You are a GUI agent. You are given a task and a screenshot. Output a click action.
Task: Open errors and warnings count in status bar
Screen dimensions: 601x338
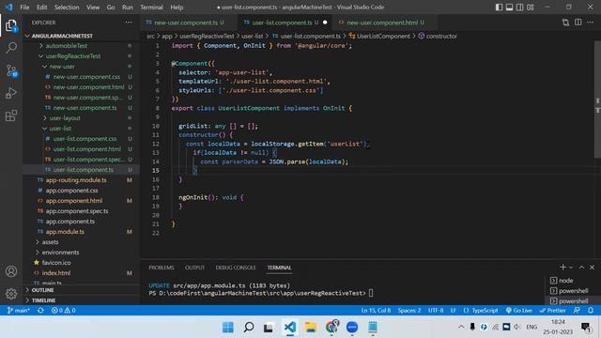[63, 311]
